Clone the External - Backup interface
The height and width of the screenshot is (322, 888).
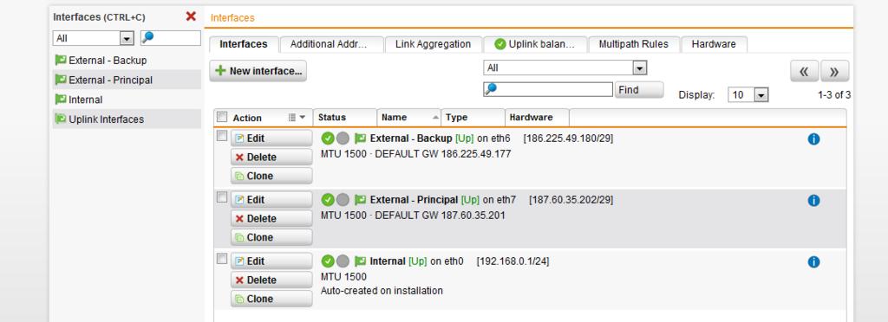[x=271, y=176]
